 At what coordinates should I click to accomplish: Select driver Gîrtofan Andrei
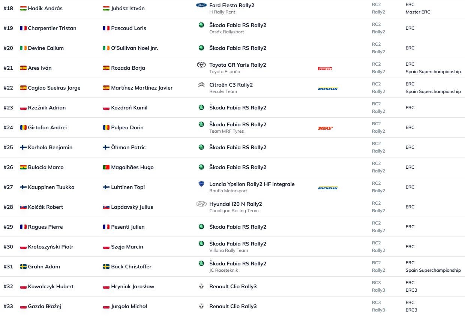47,127
